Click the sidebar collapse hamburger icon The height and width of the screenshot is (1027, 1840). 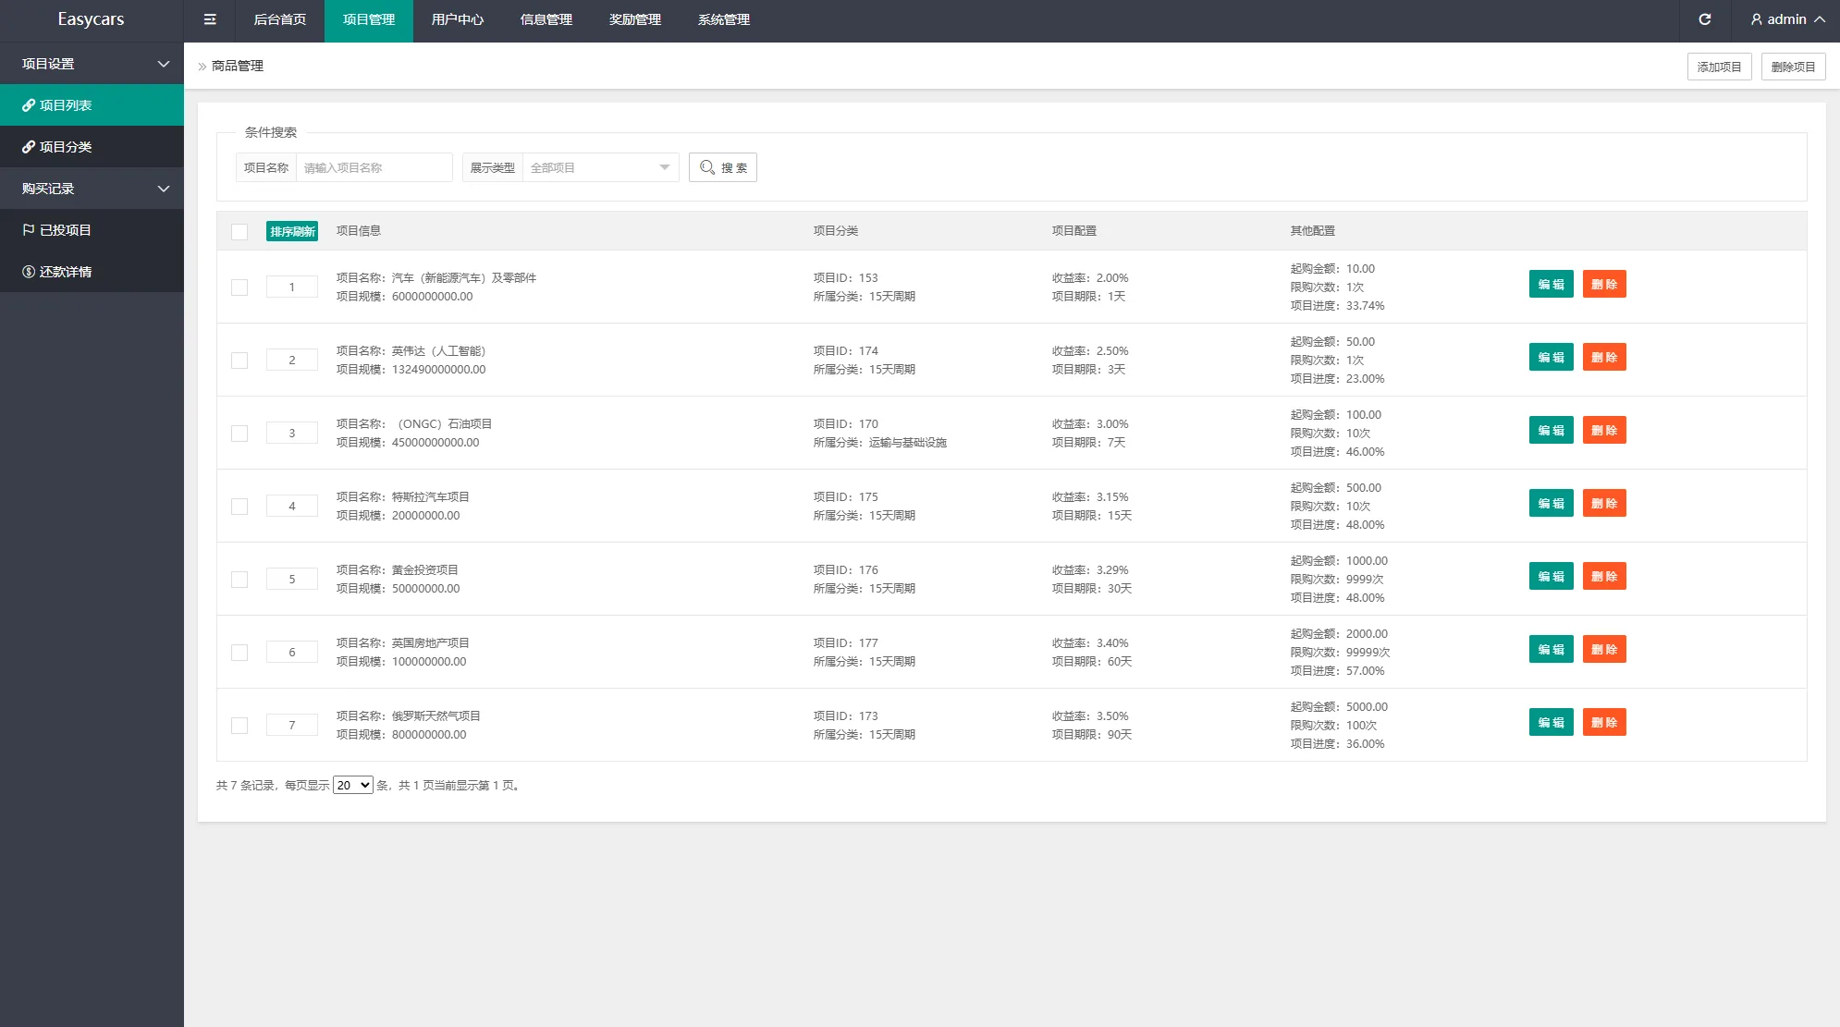[x=210, y=19]
